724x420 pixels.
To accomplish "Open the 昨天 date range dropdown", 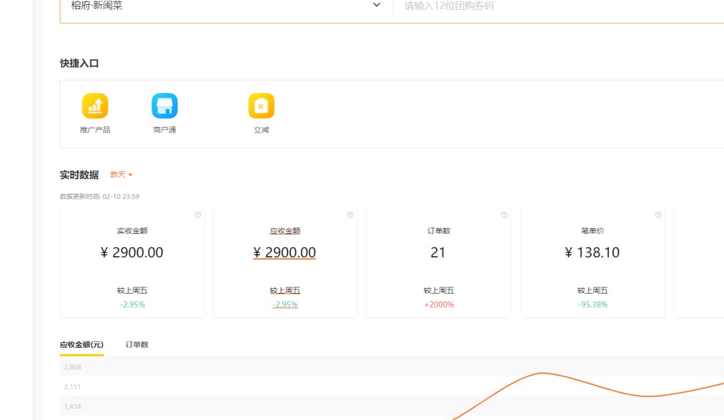I will point(121,175).
